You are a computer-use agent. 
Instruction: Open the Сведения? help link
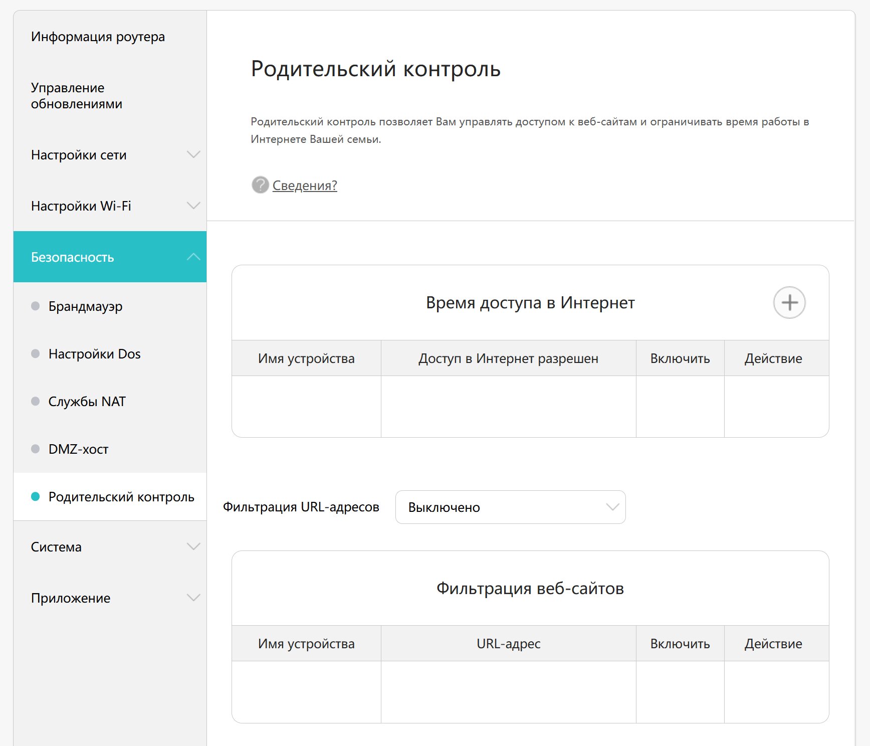tap(305, 185)
